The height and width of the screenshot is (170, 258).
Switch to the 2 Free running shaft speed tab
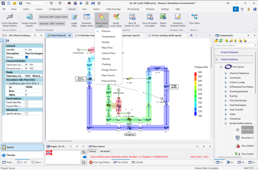166,35
